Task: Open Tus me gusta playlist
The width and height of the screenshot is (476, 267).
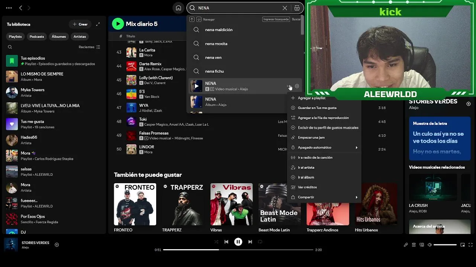Action: (x=54, y=124)
